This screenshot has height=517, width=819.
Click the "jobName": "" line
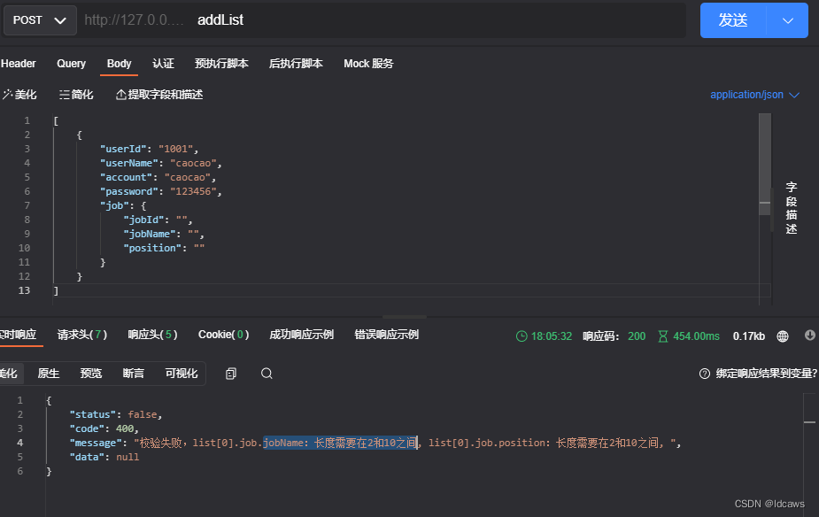click(164, 234)
